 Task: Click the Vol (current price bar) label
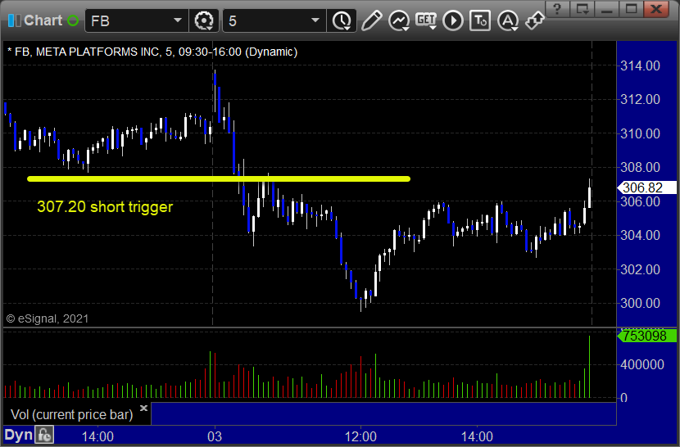tap(72, 415)
